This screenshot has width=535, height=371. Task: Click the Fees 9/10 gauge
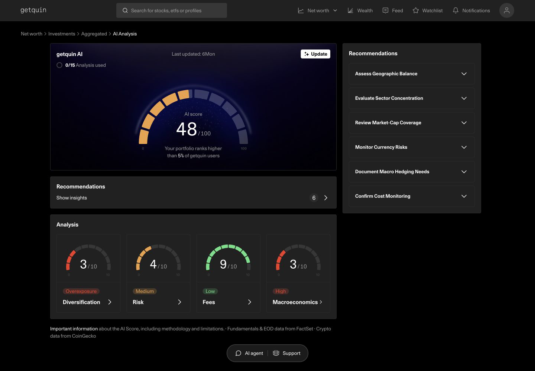tap(228, 257)
